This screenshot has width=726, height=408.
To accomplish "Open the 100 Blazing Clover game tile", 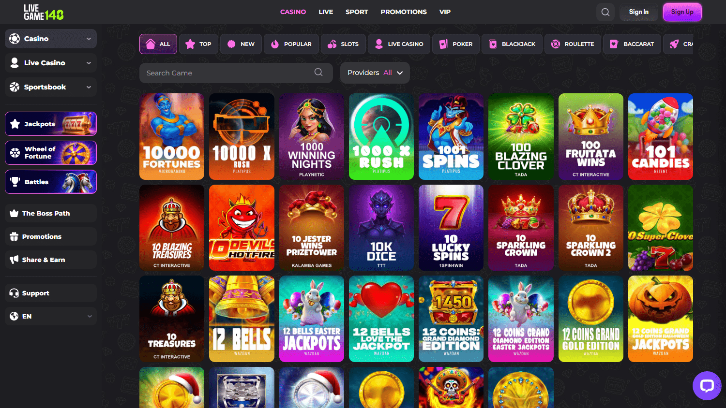I will [521, 136].
